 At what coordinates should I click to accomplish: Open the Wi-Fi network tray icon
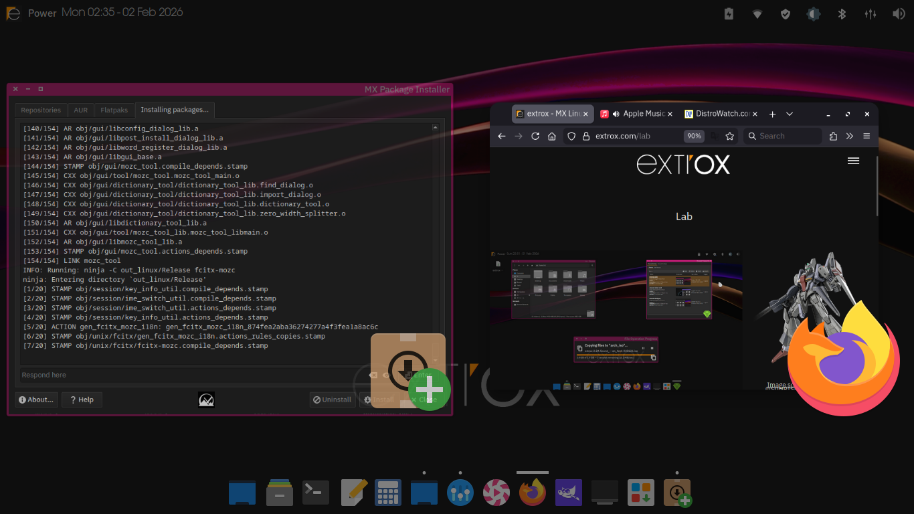pyautogui.click(x=757, y=13)
